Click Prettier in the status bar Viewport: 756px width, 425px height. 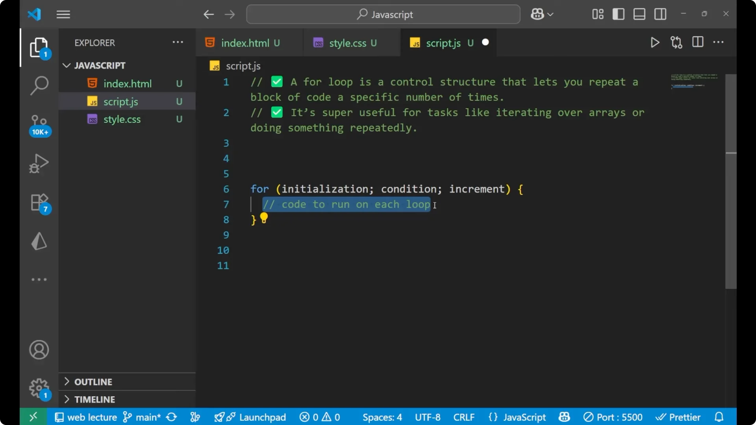click(x=678, y=417)
